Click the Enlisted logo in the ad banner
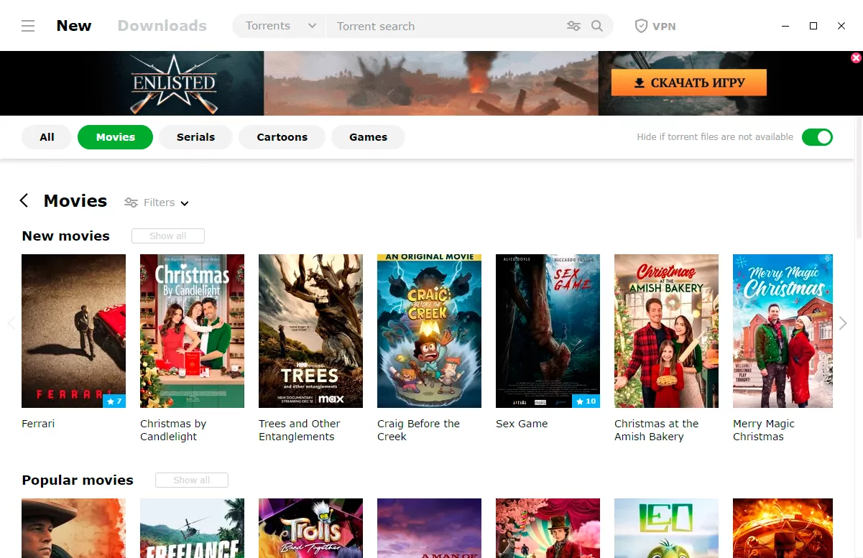 174,83
